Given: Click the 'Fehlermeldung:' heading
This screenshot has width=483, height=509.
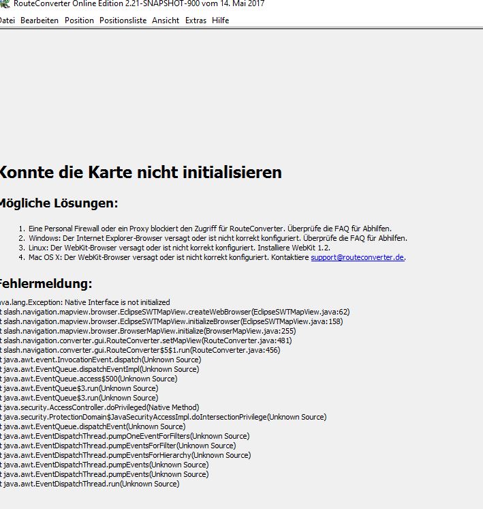Looking at the screenshot, I should coord(46,284).
